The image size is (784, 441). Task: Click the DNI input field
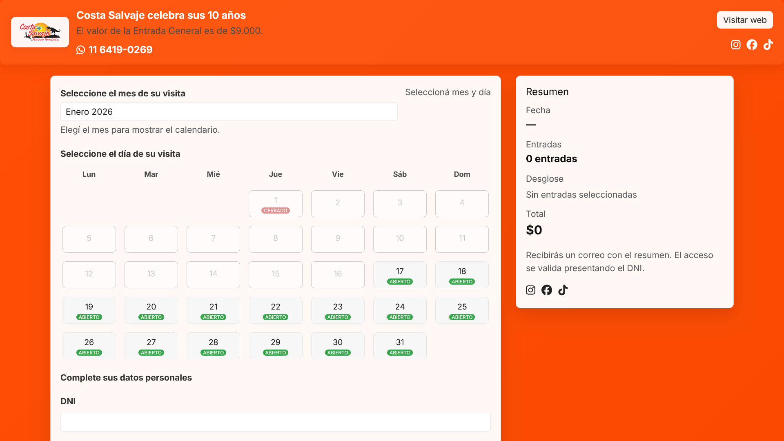[x=275, y=422]
